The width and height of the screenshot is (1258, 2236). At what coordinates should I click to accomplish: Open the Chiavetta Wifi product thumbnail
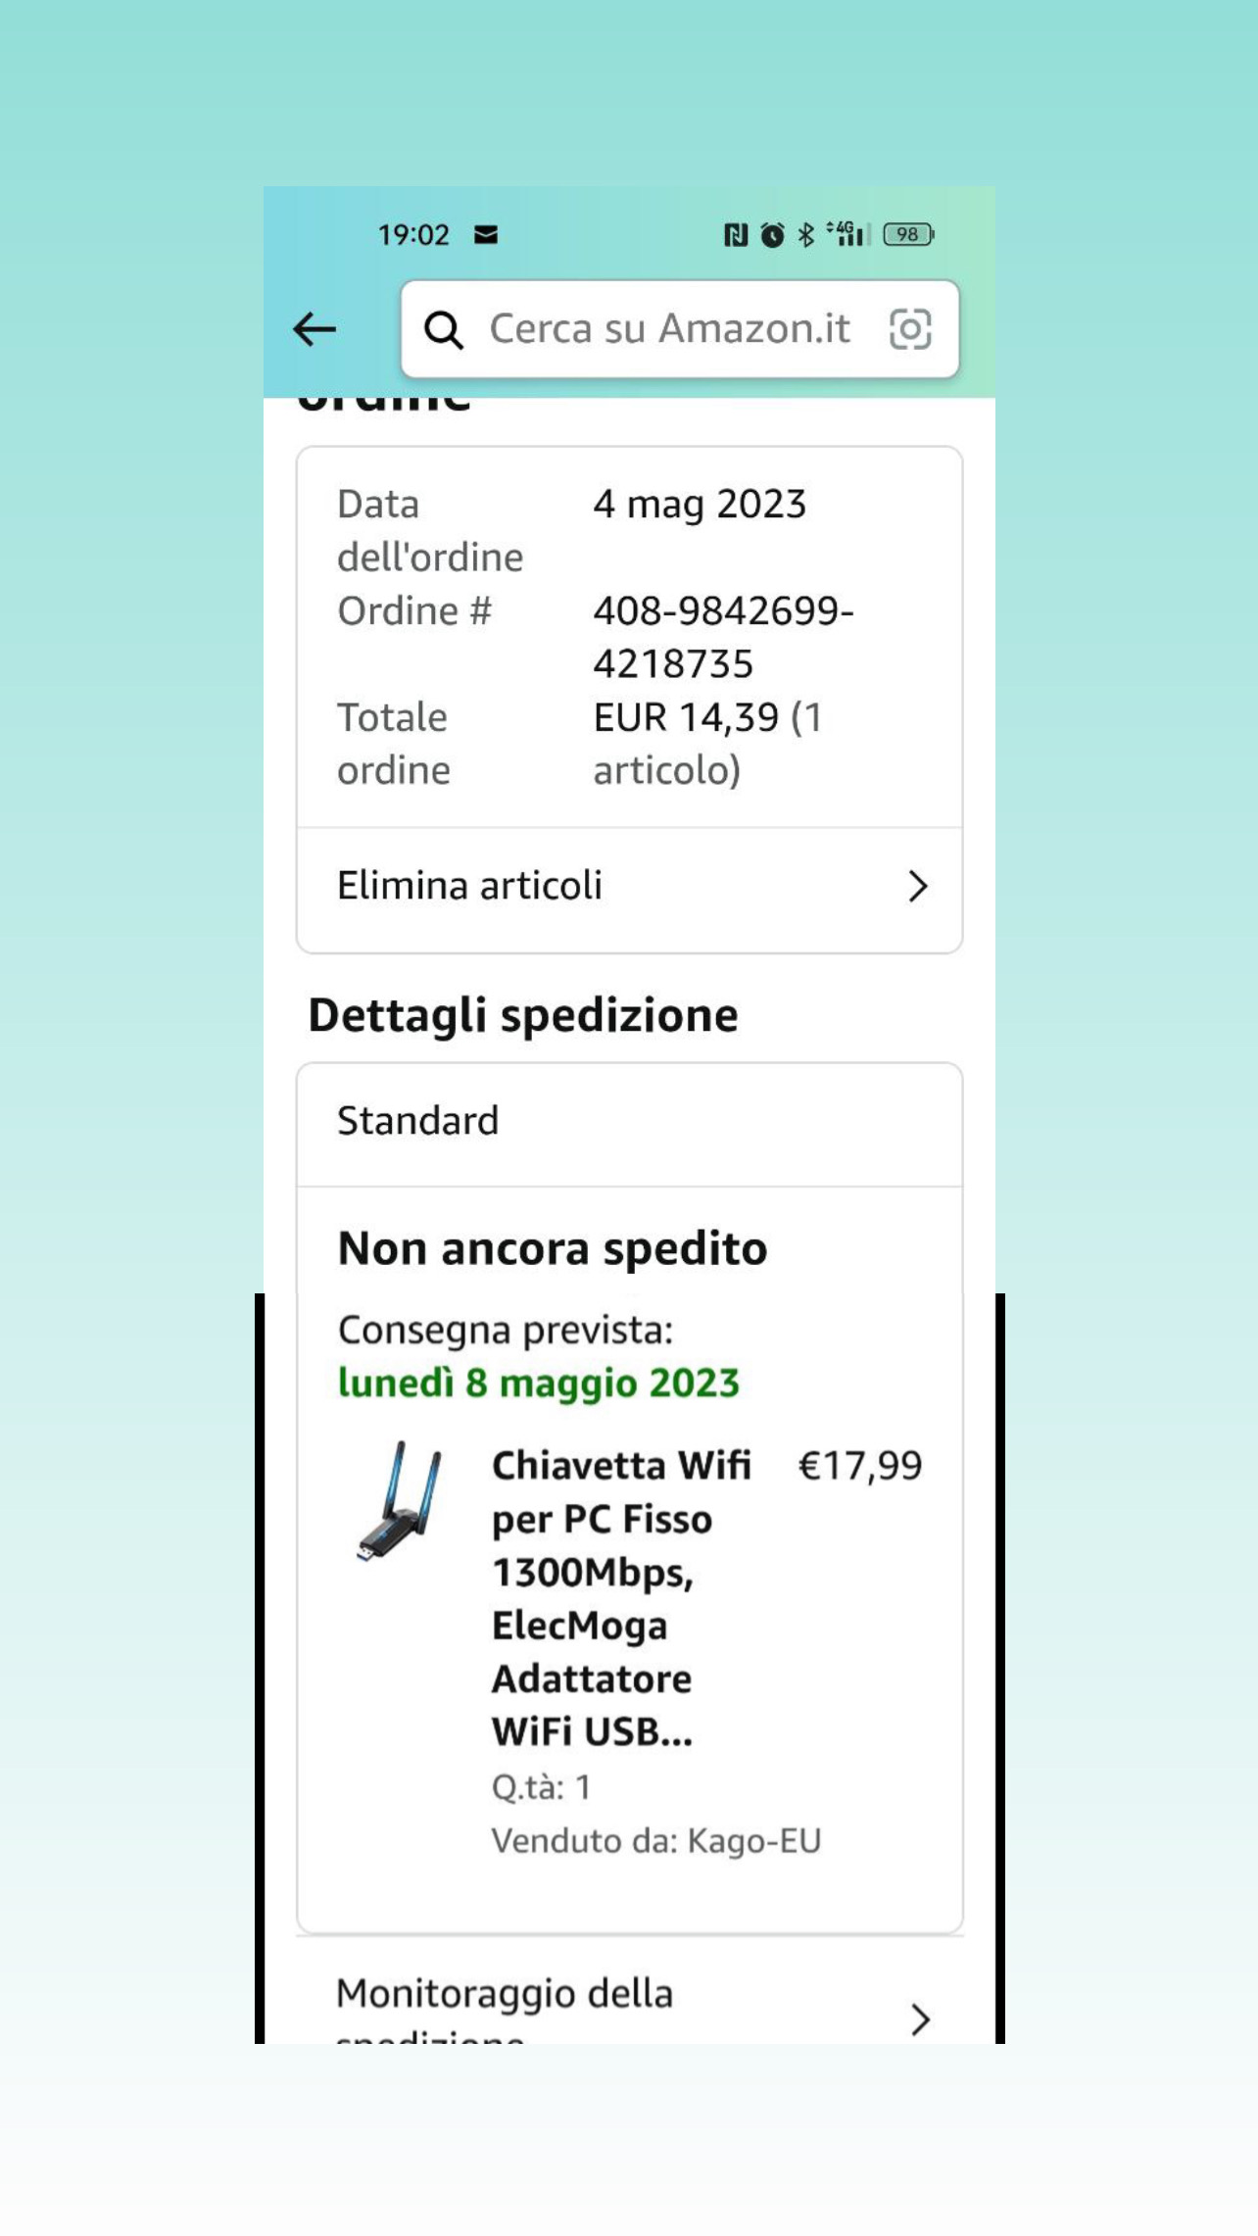pyautogui.click(x=400, y=1501)
